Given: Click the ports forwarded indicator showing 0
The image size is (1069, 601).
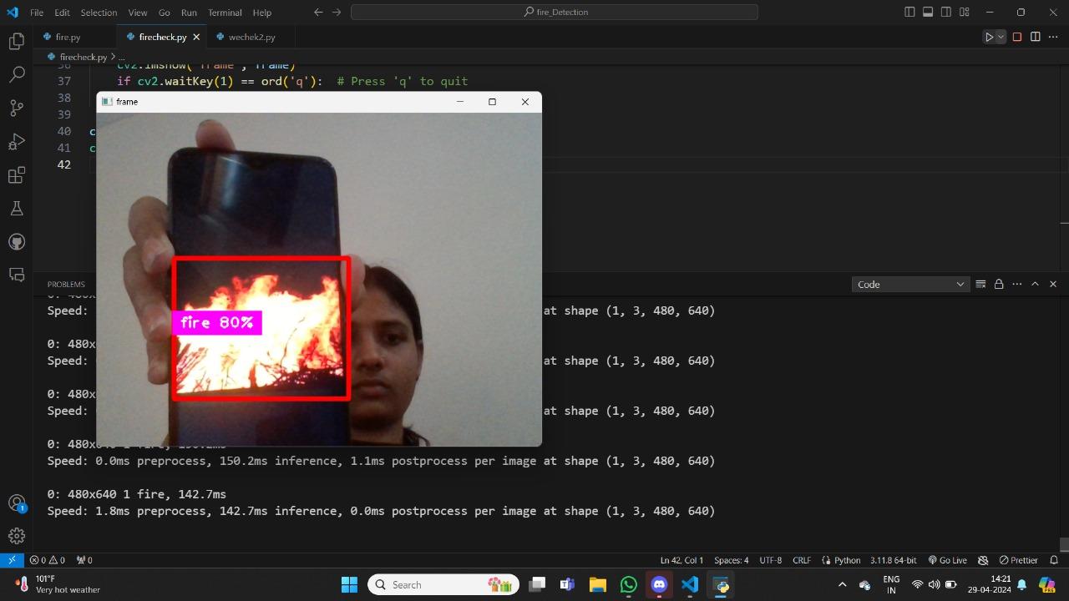Looking at the screenshot, I should click(84, 560).
